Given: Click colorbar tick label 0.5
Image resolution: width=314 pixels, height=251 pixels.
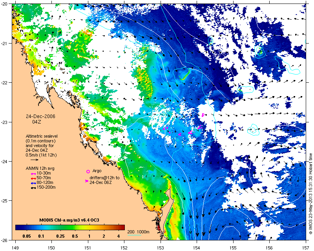Looking at the screenshot, I should (75, 236).
